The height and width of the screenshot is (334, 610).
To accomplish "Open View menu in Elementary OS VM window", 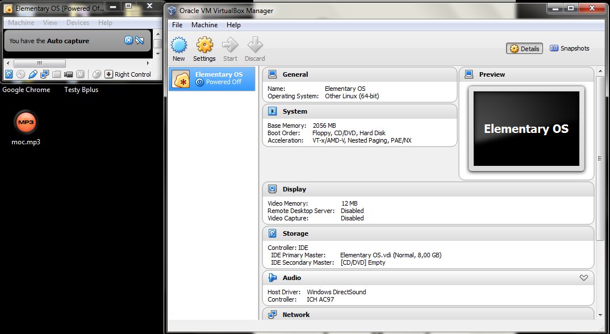I will click(x=50, y=23).
